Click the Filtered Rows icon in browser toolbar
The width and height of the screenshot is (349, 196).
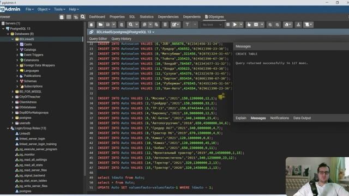pyautogui.click(x=76, y=17)
